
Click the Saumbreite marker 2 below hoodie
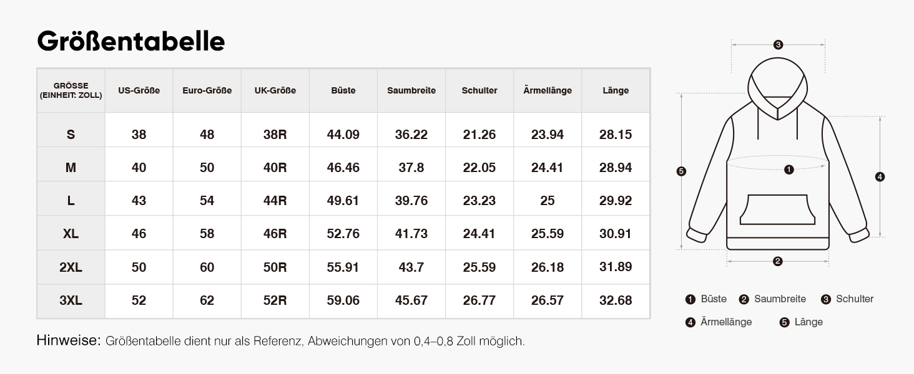click(x=777, y=261)
